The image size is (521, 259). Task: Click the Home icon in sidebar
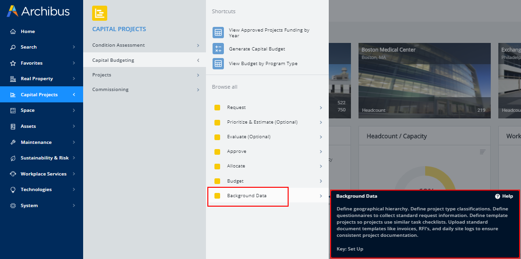click(x=13, y=32)
